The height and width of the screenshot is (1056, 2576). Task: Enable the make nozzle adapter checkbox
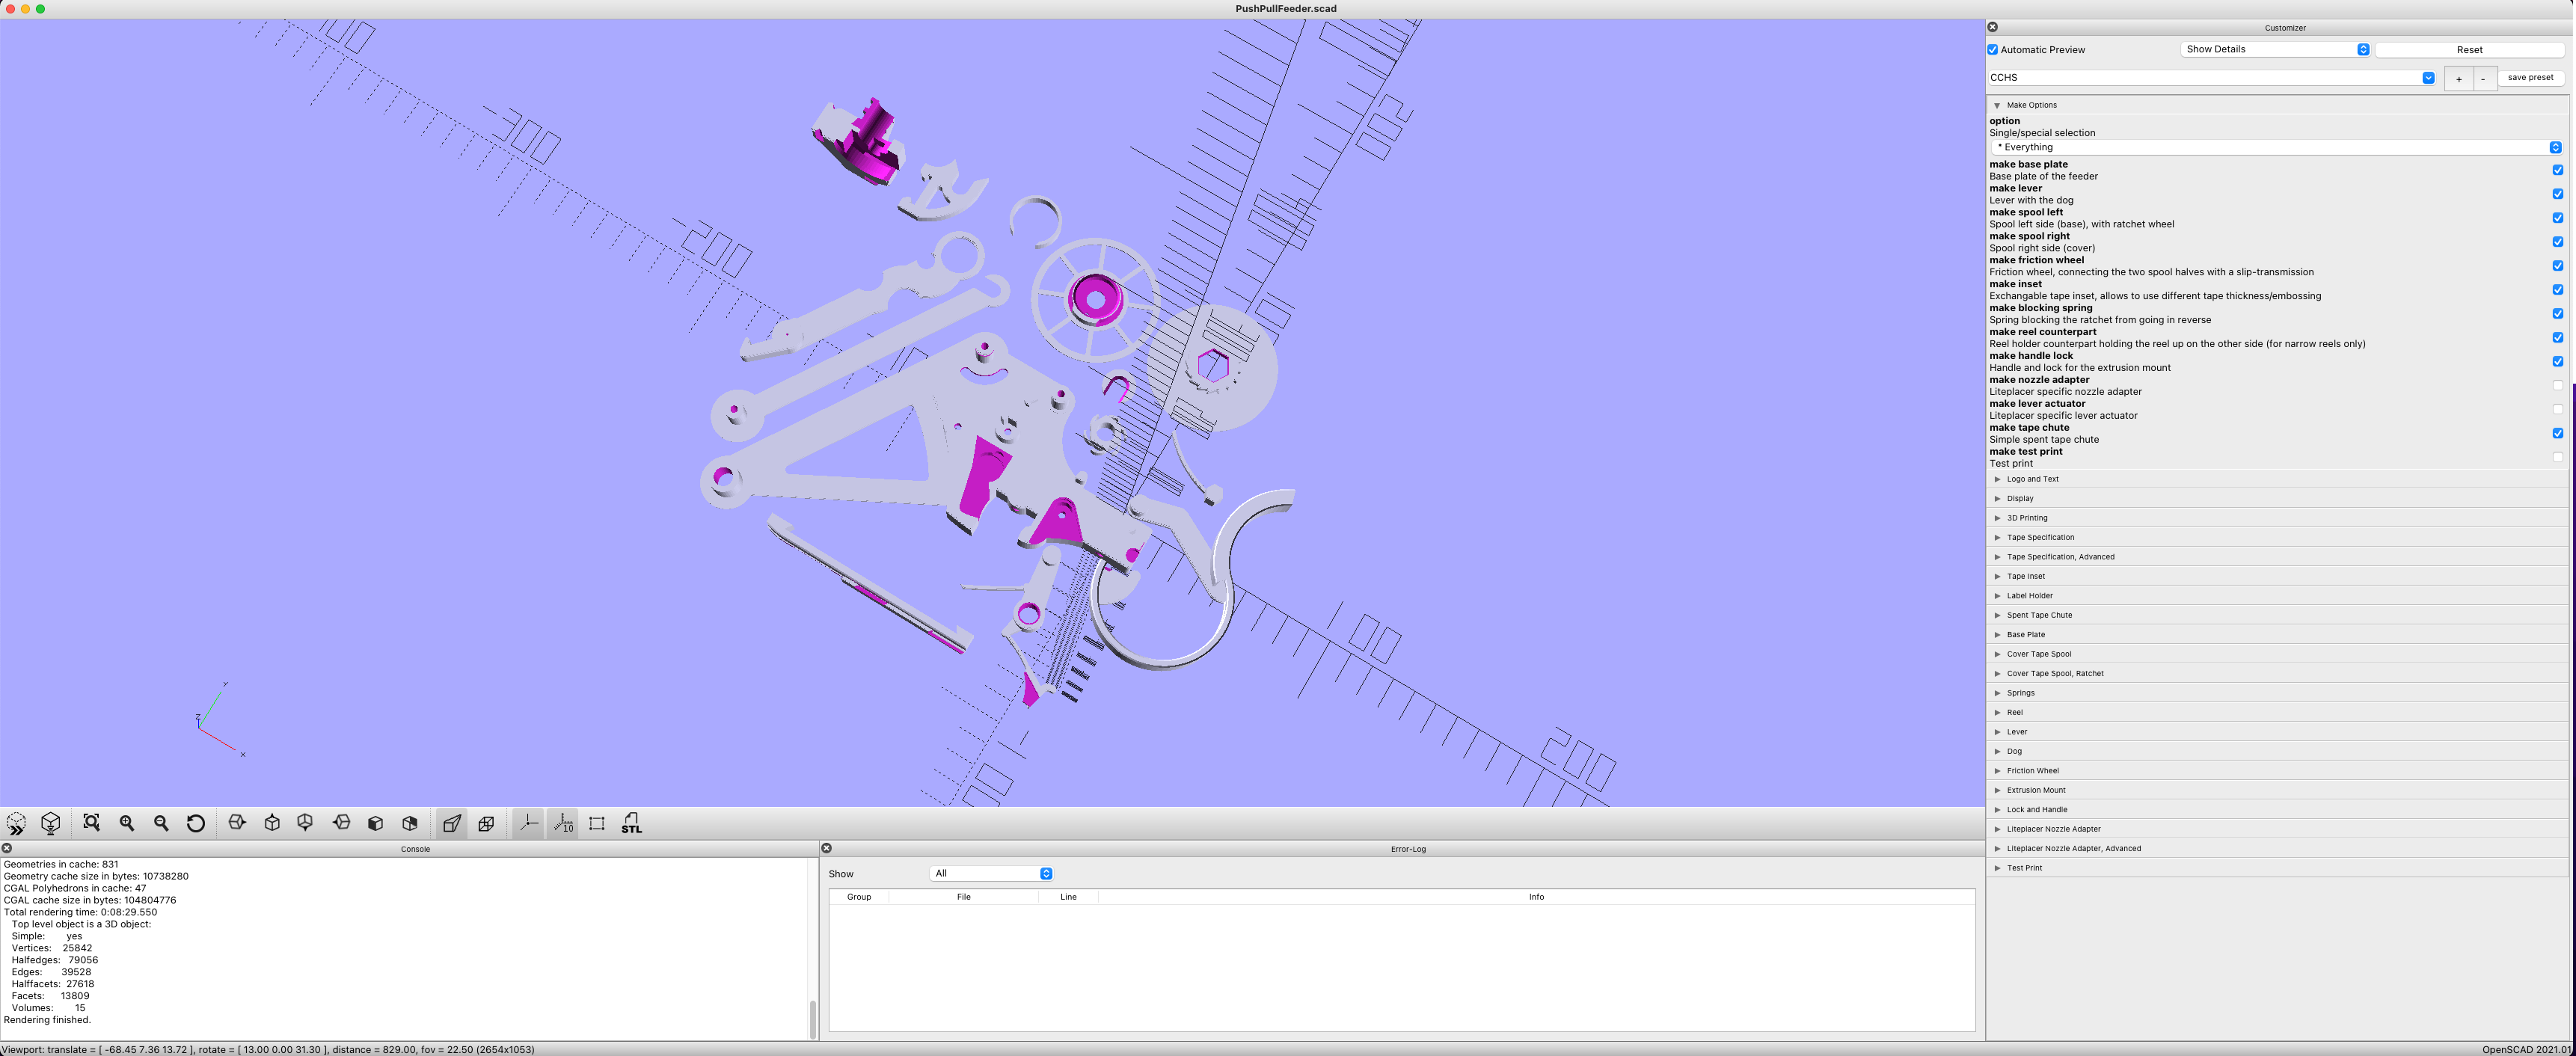pos(2558,385)
